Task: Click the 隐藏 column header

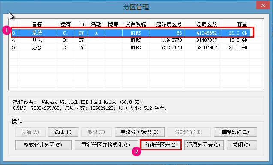Action: [x=113, y=24]
